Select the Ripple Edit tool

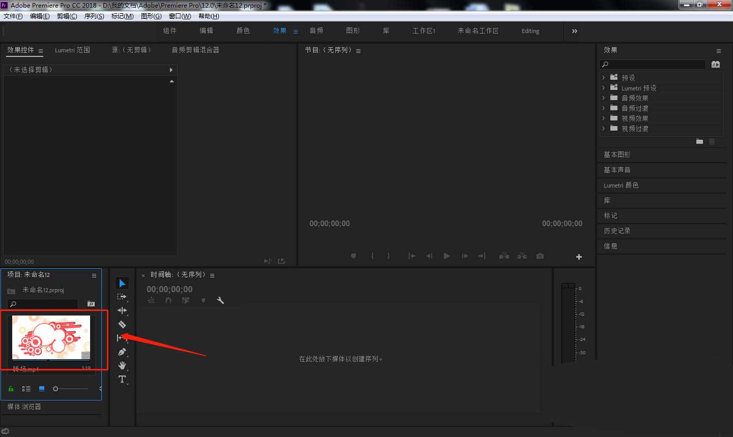(122, 310)
